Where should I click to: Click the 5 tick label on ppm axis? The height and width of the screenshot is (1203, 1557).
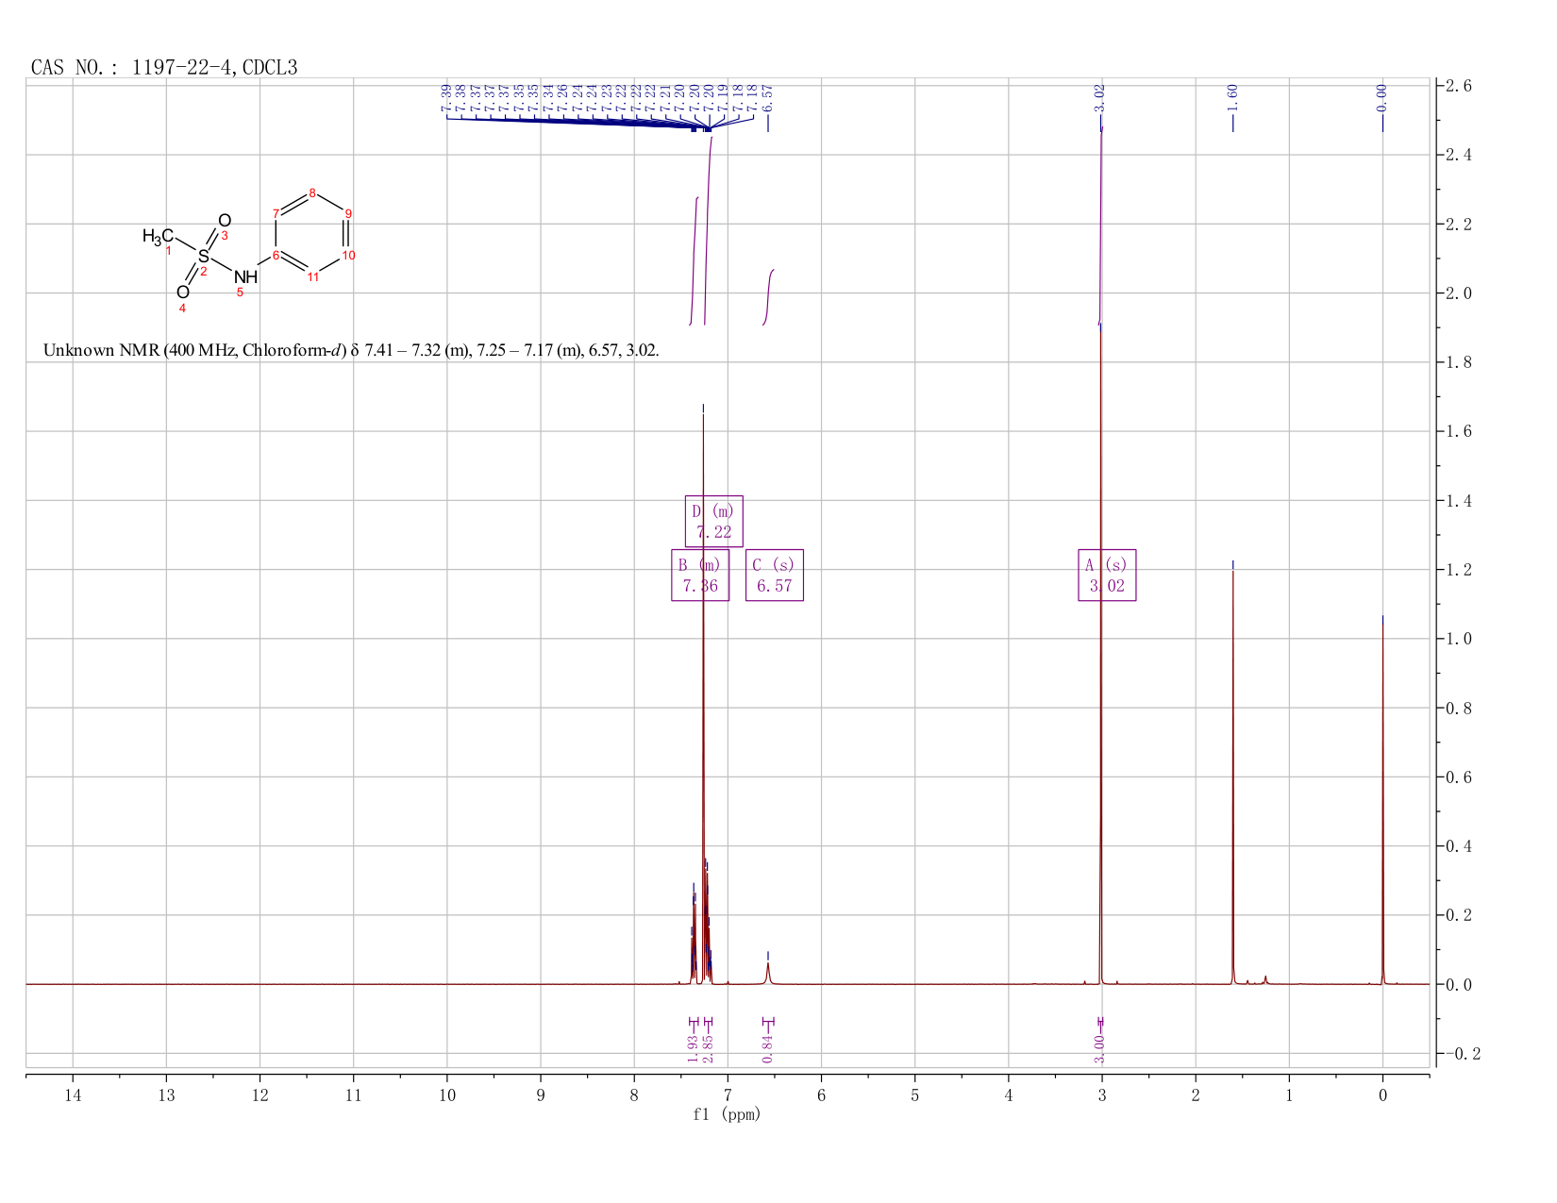[914, 1095]
